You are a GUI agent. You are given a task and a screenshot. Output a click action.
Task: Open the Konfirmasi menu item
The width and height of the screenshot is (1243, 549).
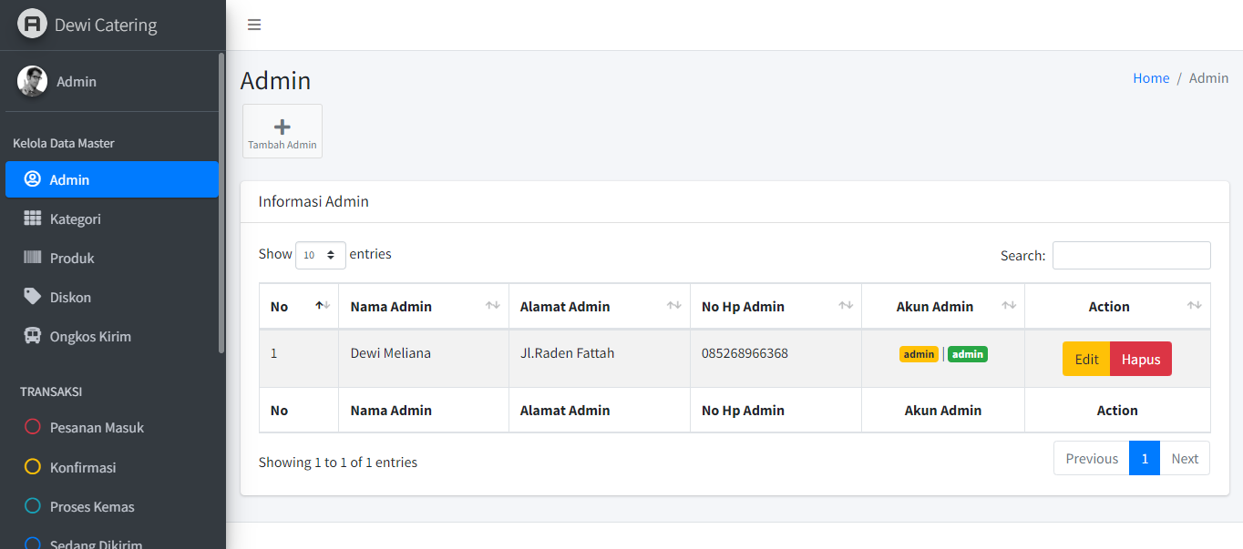tap(112, 467)
